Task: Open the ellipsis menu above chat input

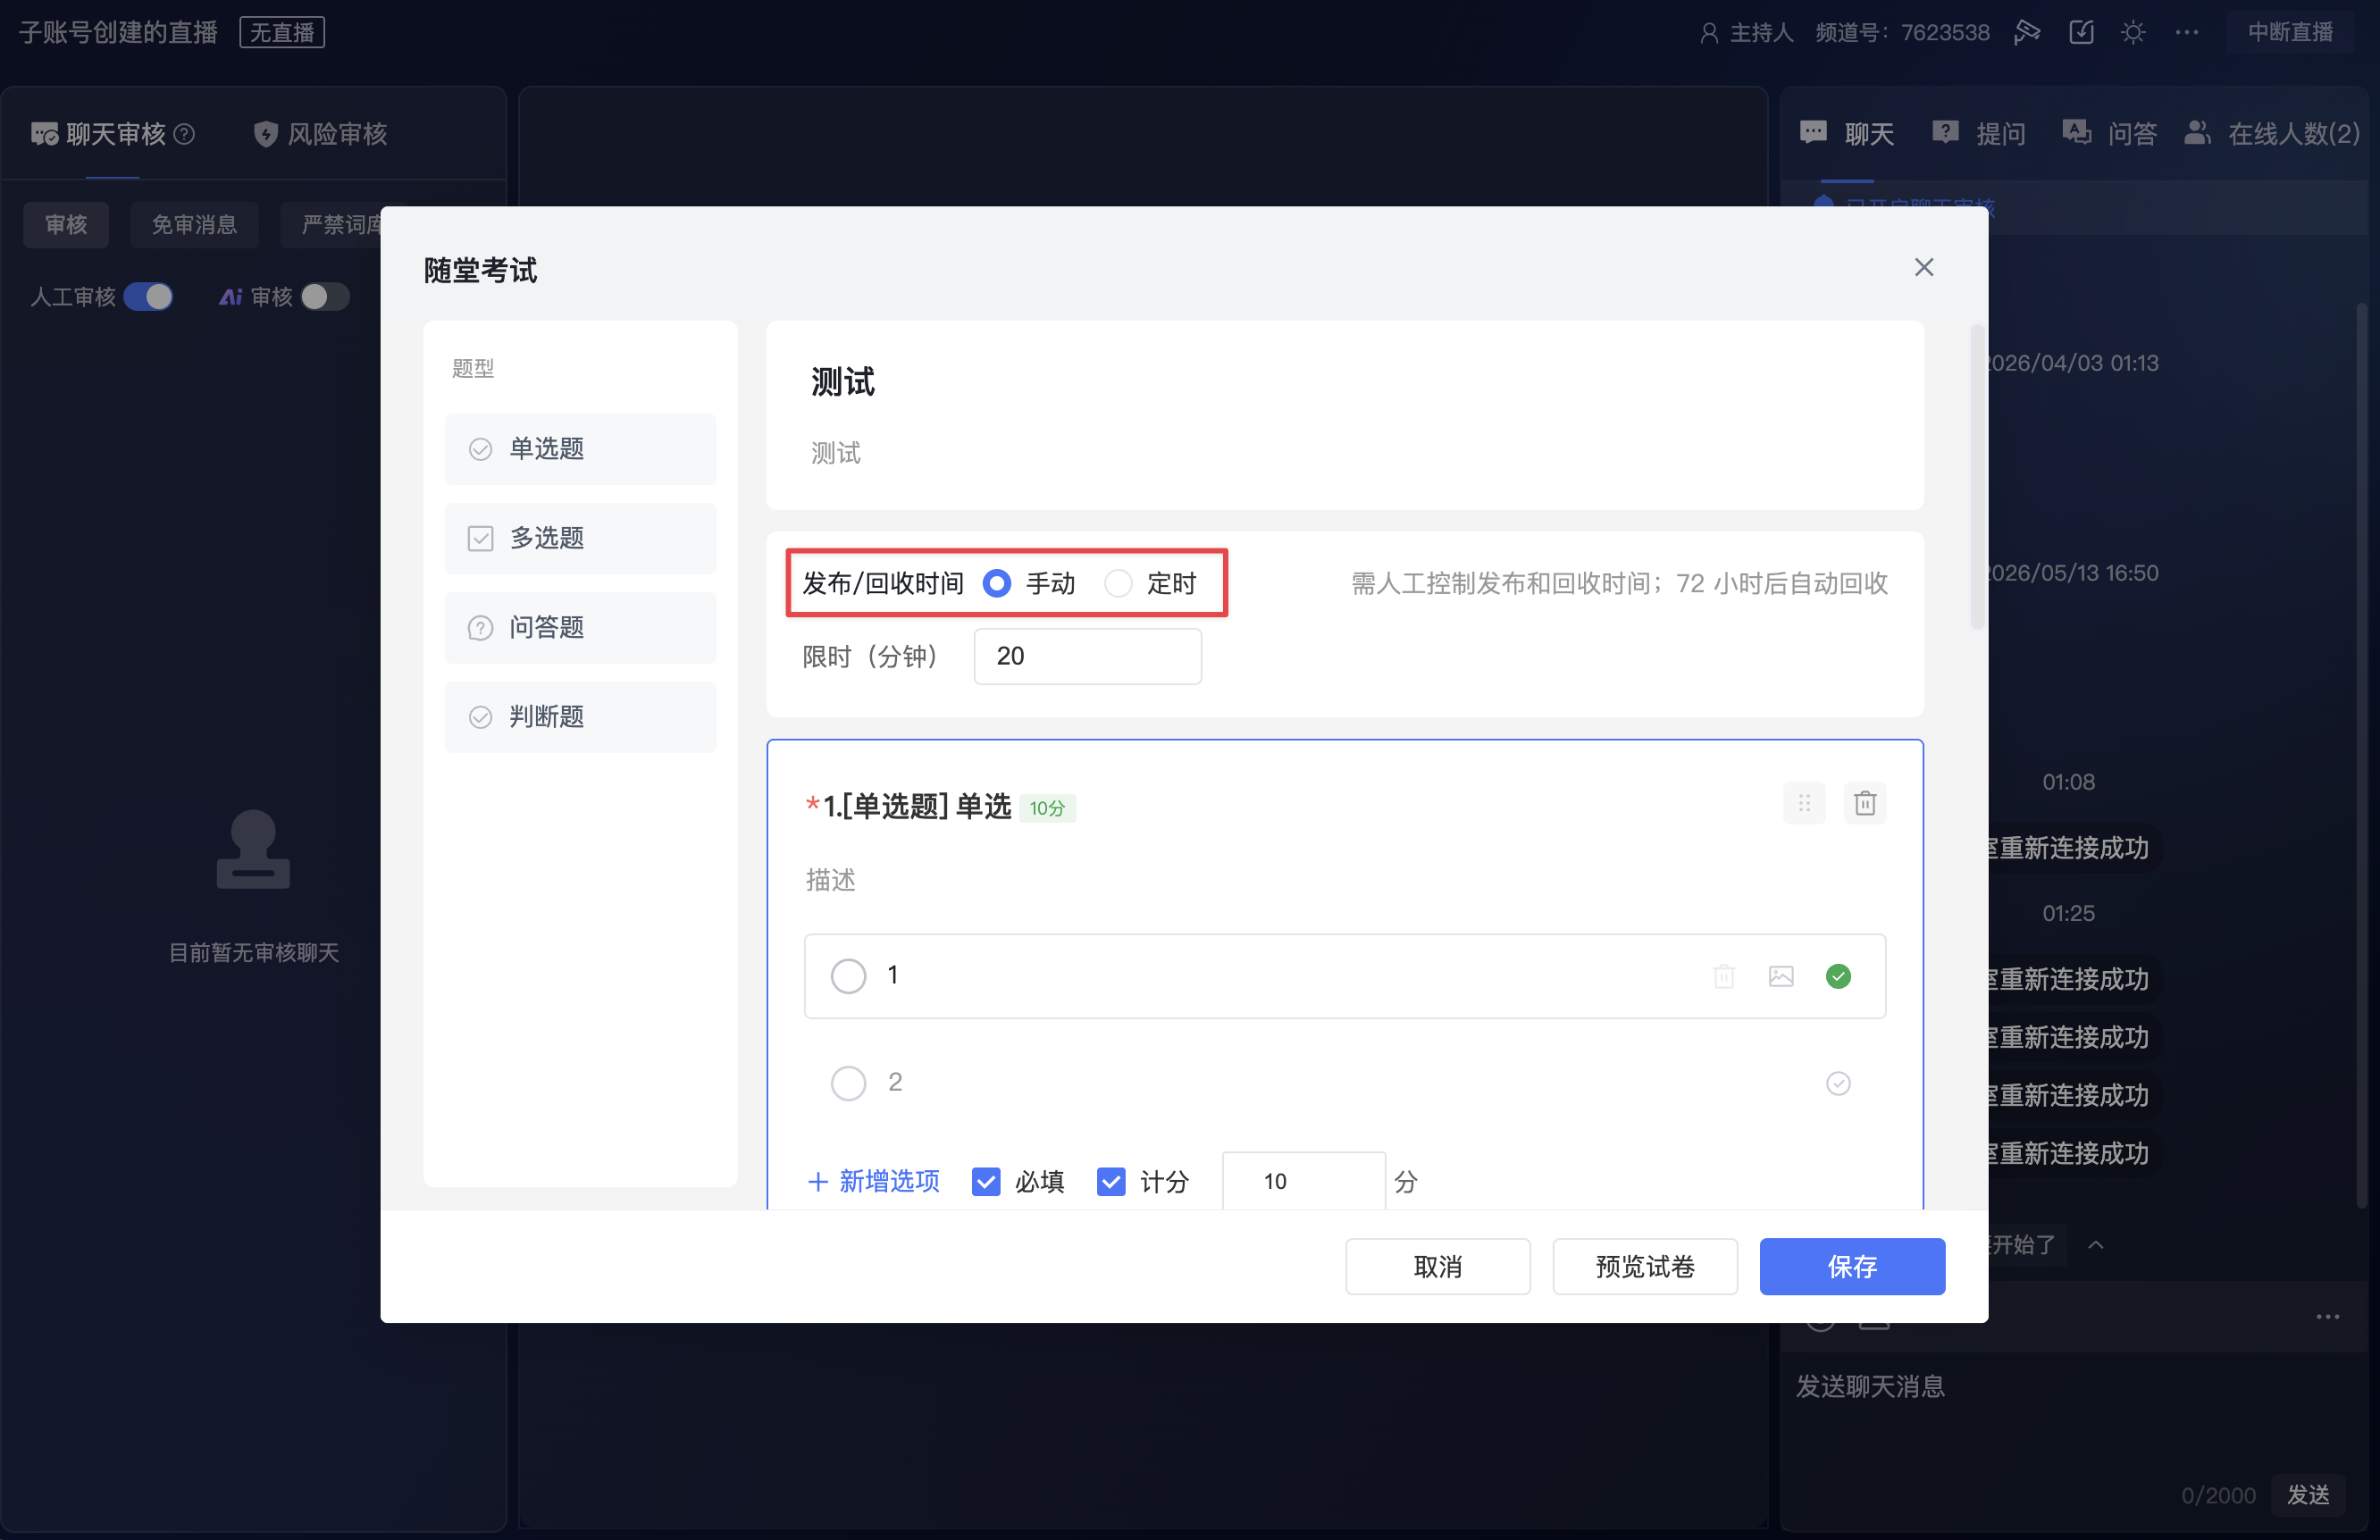Action: pos(2327,1316)
